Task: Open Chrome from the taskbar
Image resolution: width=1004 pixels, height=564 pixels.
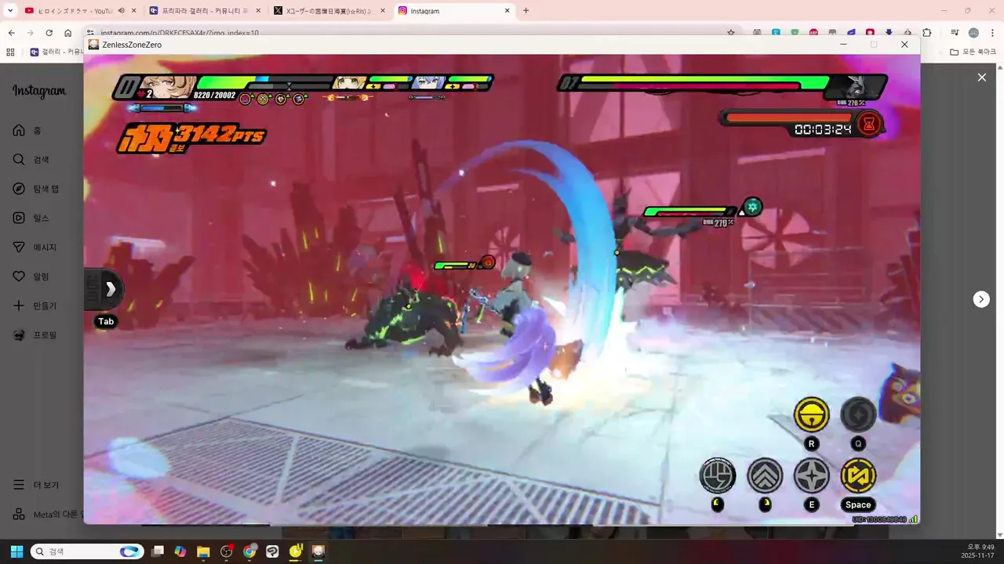Action: pos(249,551)
